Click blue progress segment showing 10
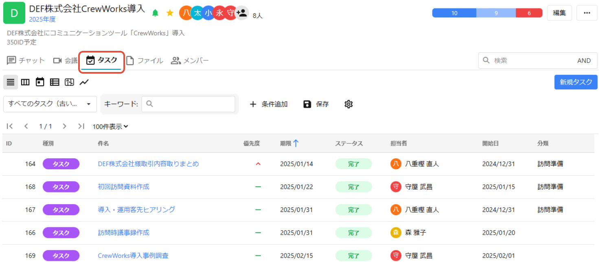The width and height of the screenshot is (599, 262). click(x=454, y=13)
